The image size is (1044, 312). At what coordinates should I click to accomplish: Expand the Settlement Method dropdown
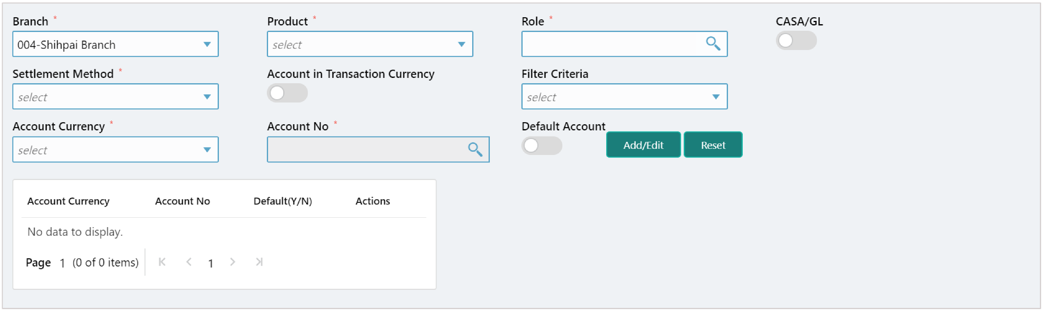(116, 97)
